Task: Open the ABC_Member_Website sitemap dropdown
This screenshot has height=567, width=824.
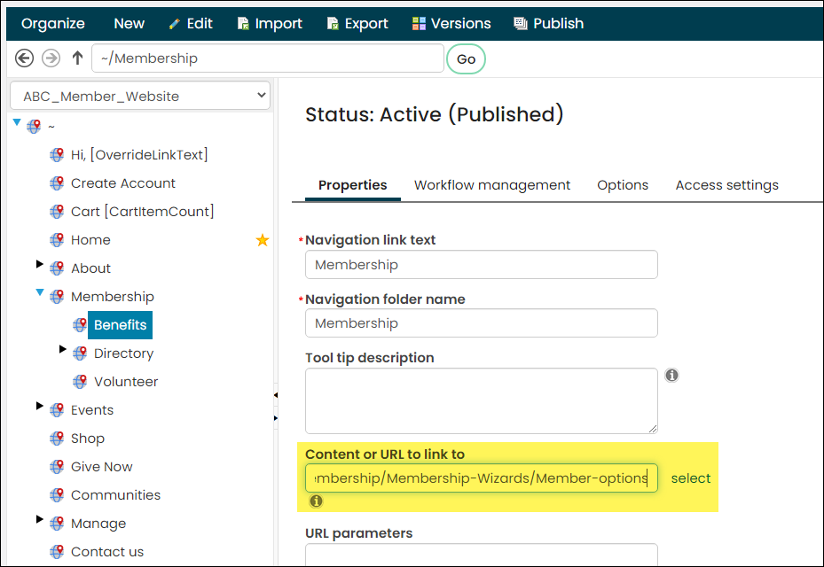Action: coord(140,96)
